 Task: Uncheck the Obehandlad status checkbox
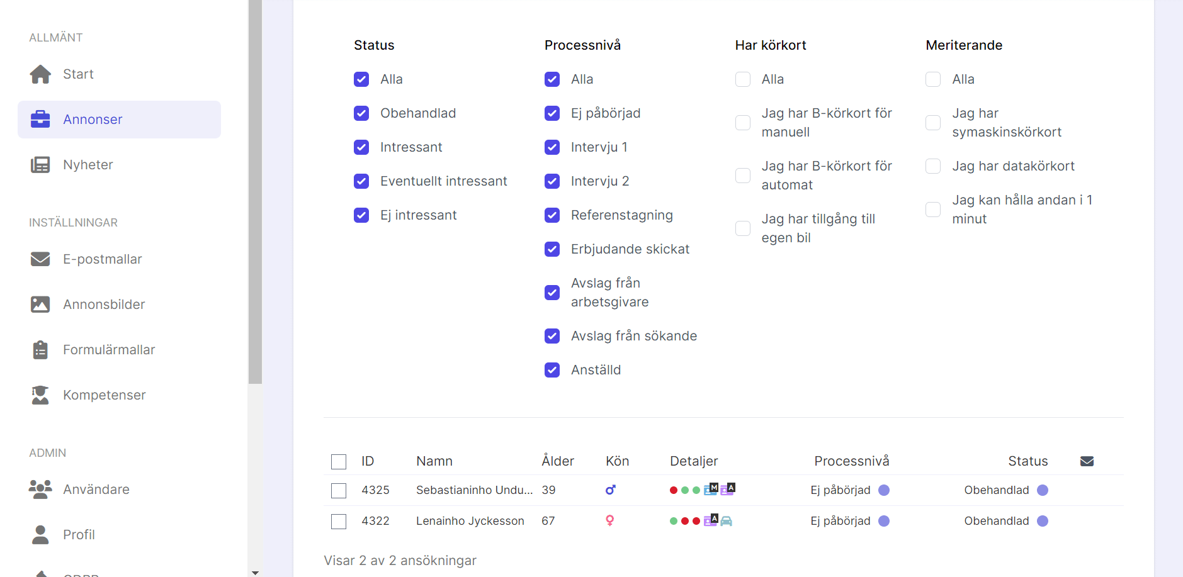pos(361,113)
